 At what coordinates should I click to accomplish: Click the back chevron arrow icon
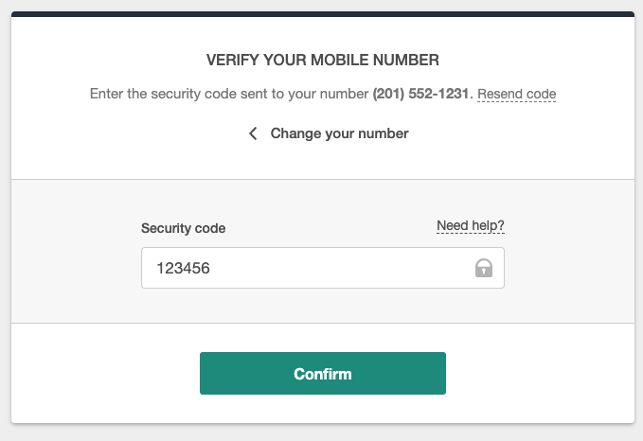[x=253, y=133]
